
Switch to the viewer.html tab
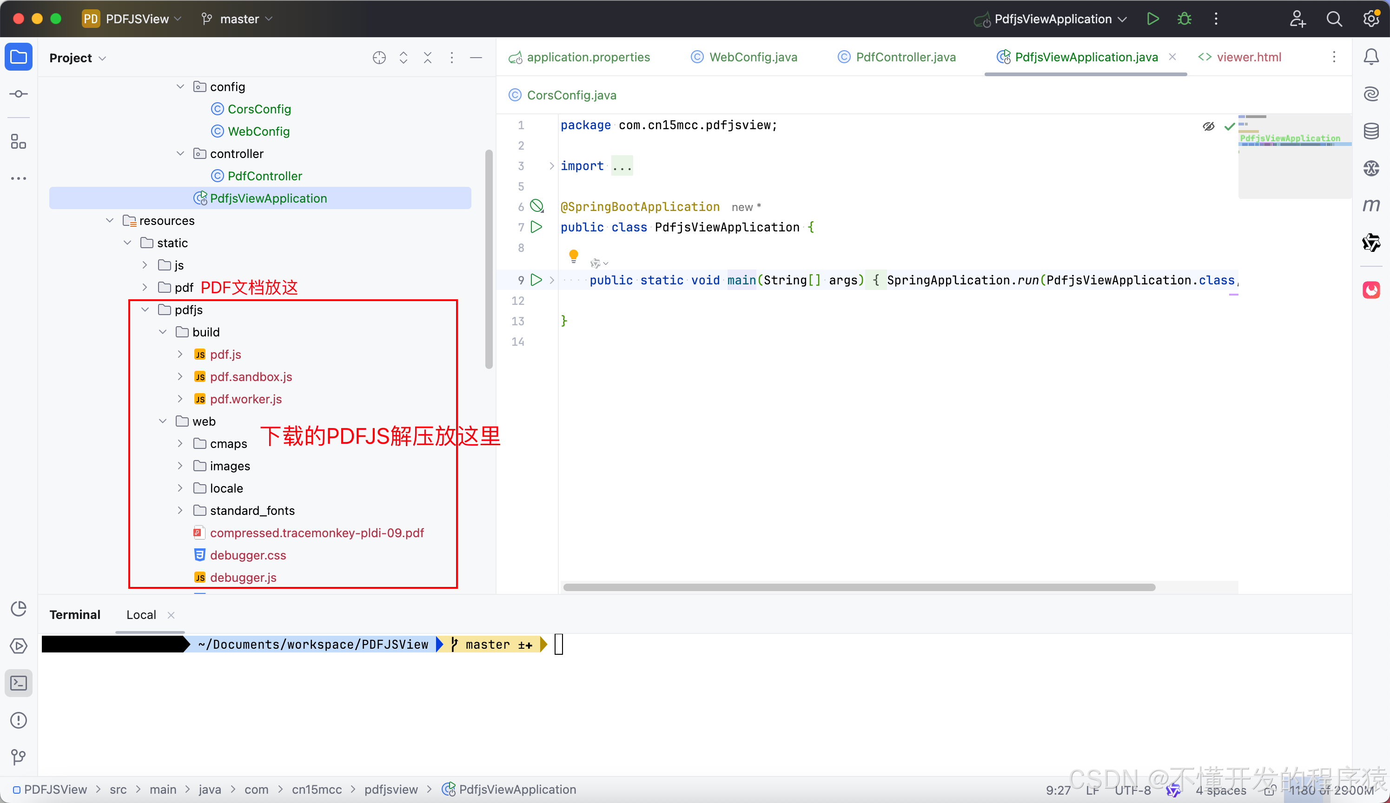point(1249,57)
